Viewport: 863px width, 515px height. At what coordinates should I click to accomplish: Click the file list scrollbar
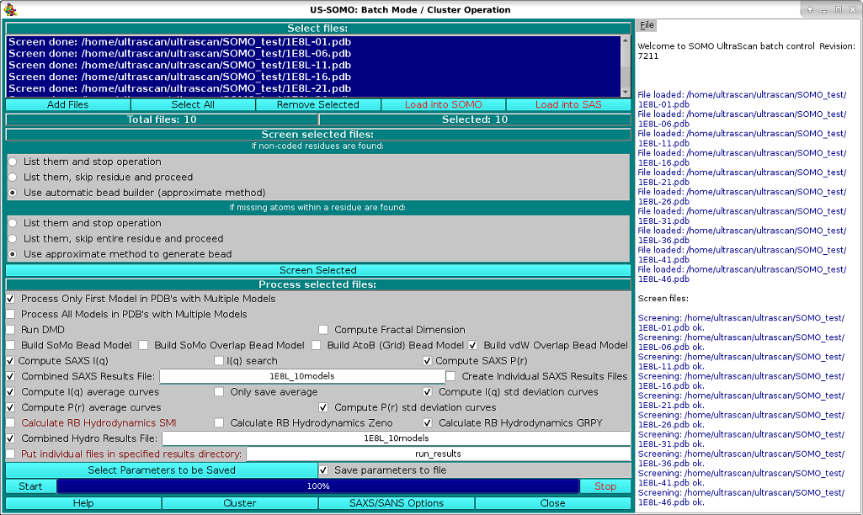click(623, 66)
